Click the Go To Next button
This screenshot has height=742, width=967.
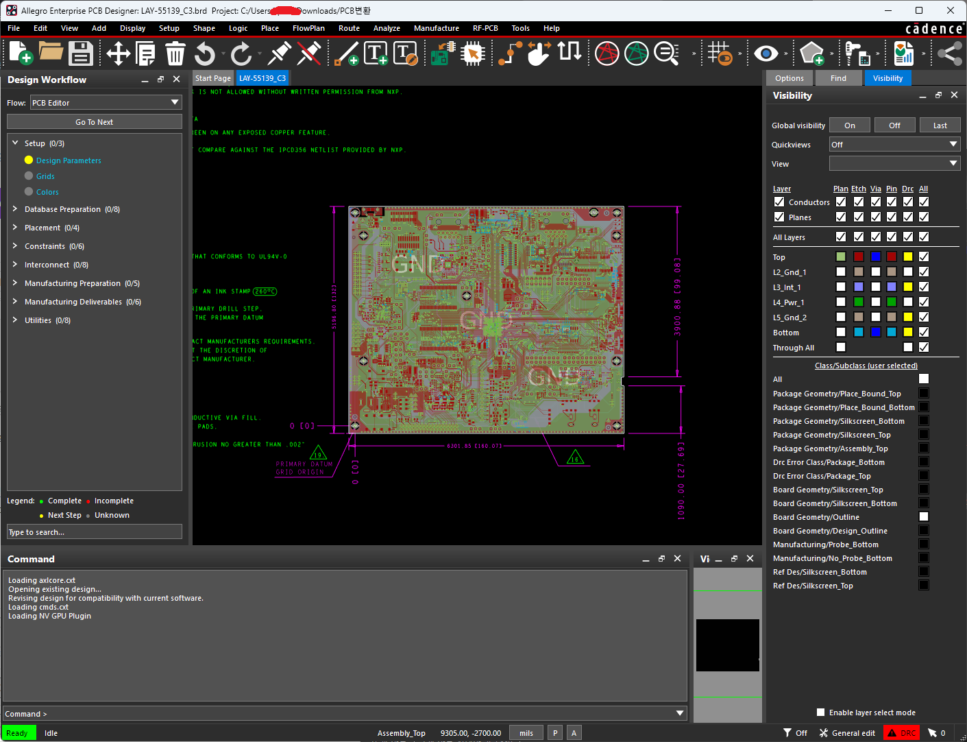95,122
